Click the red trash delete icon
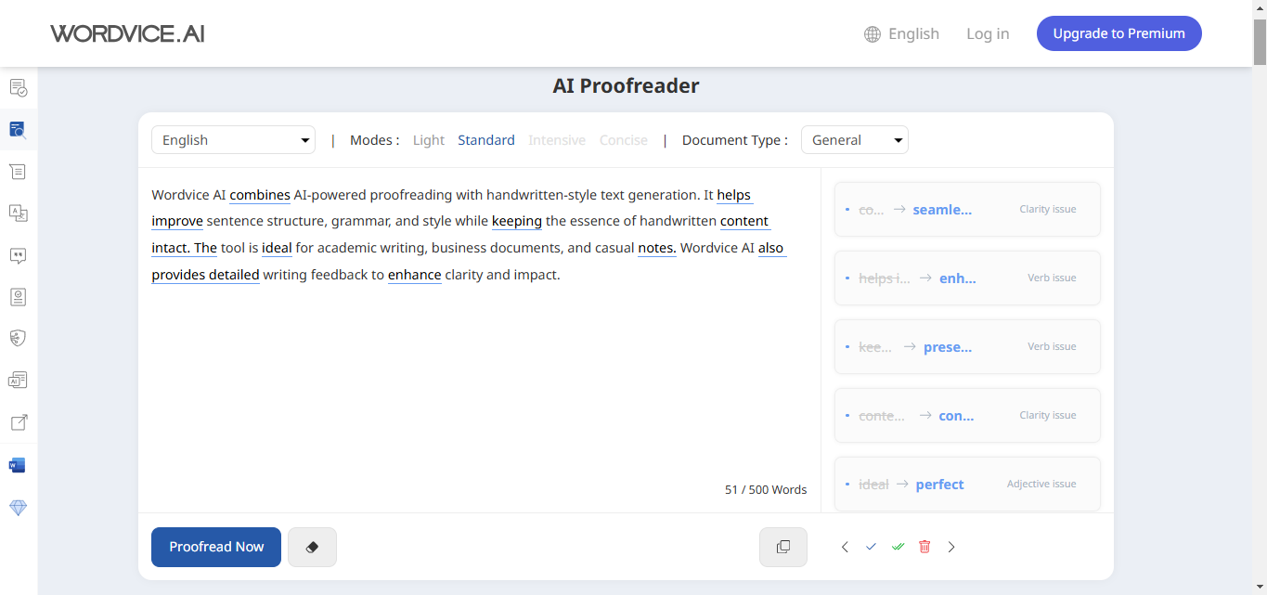The image size is (1267, 595). [x=924, y=547]
